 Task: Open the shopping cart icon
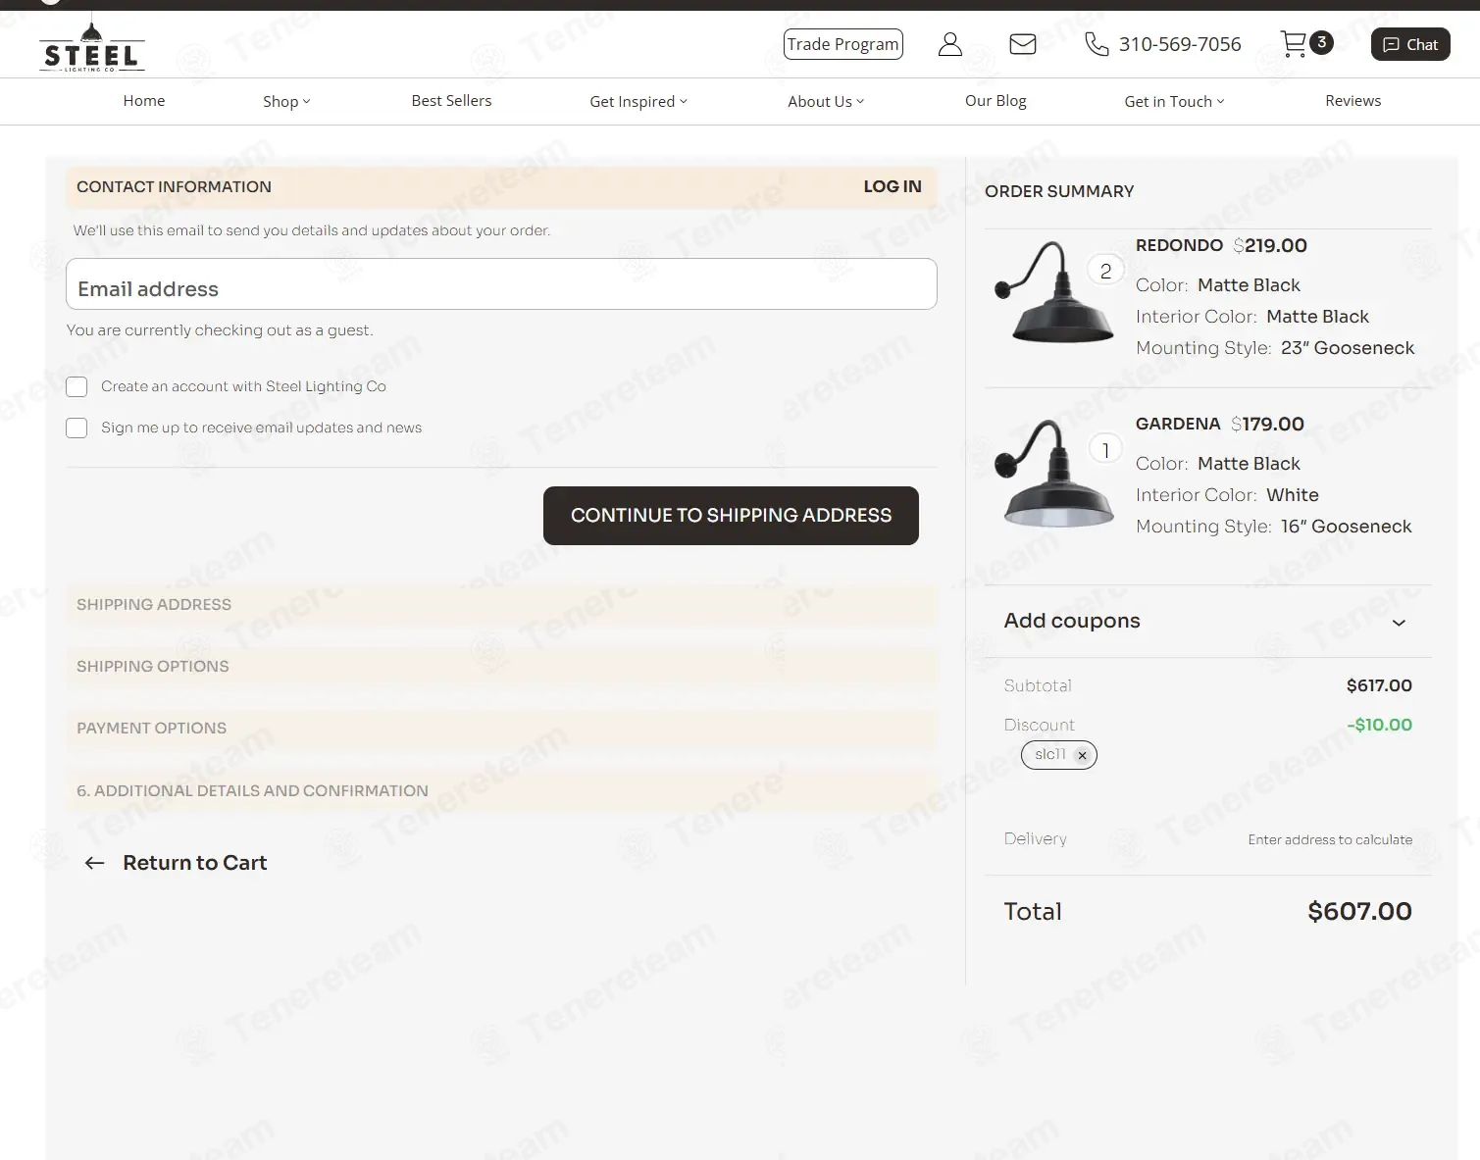pyautogui.click(x=1294, y=44)
